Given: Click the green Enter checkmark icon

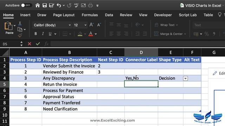Looking at the screenshot, I should 38,44.
